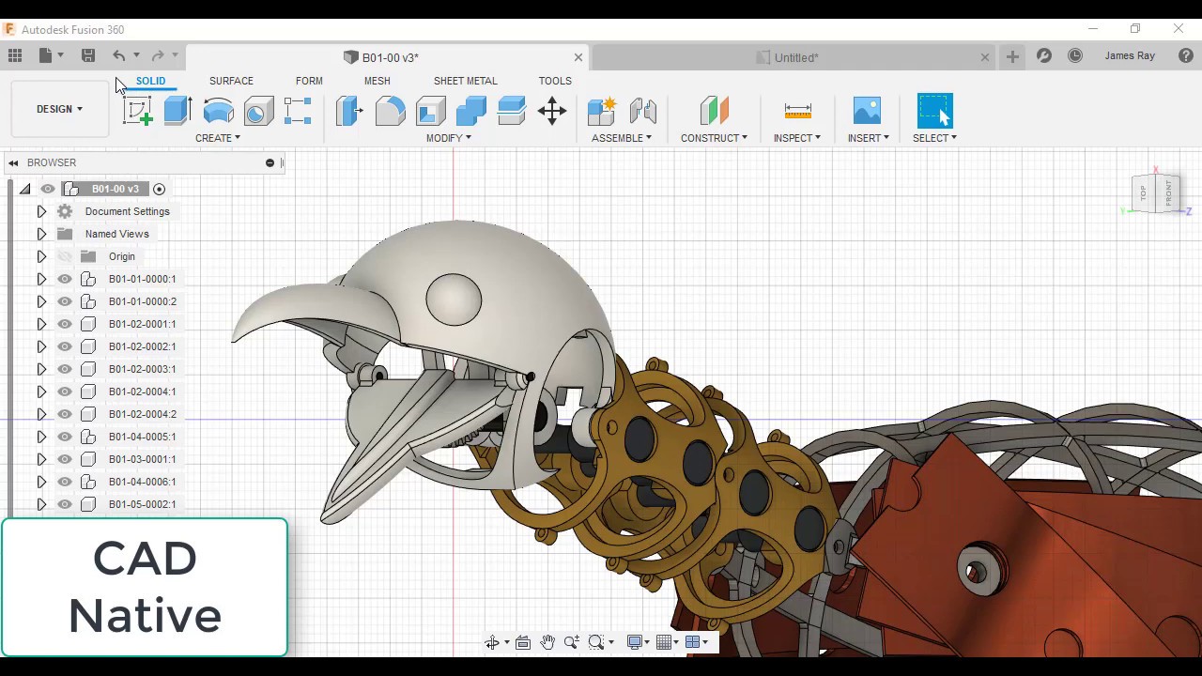Choose the Pan hand tool
1202x676 pixels.
coord(547,642)
